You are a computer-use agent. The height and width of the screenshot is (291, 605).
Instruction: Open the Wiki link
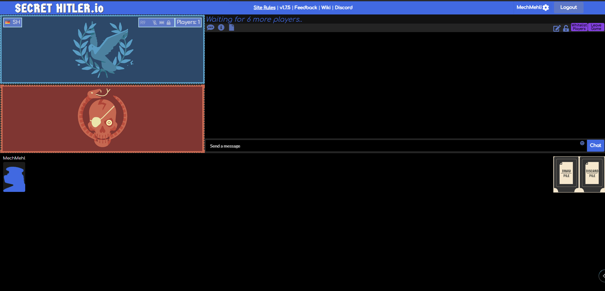click(x=326, y=8)
